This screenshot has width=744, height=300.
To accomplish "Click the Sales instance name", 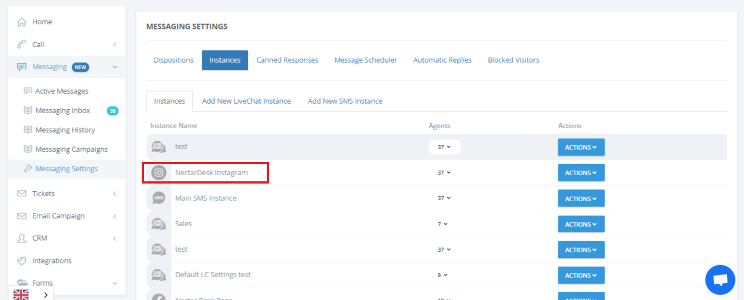I will pos(183,223).
